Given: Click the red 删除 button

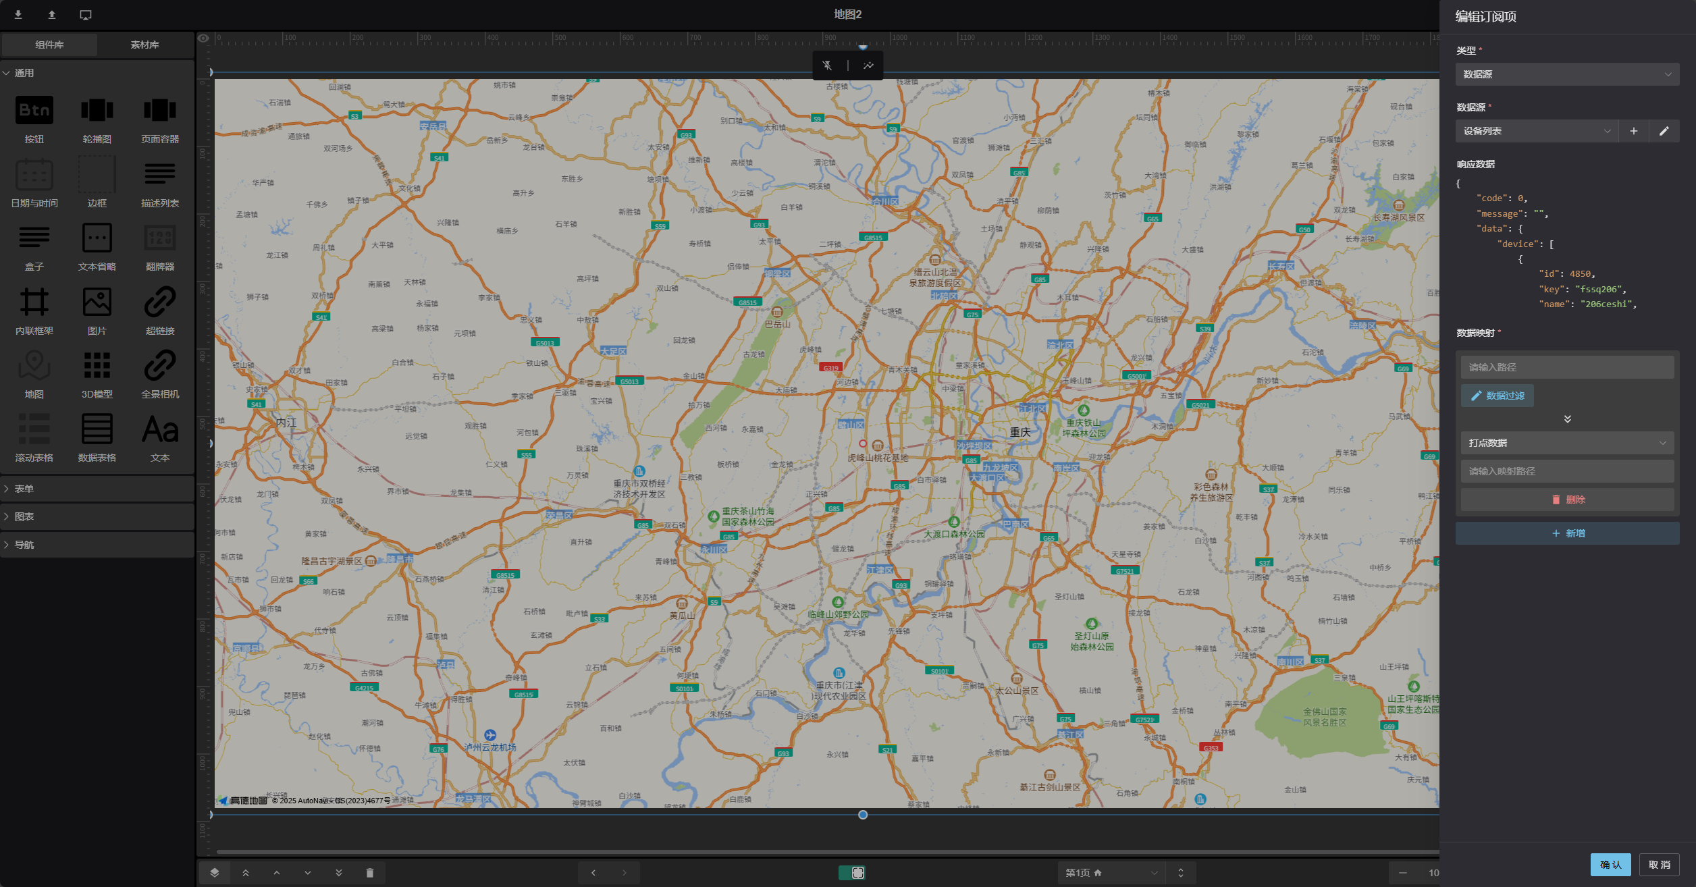Looking at the screenshot, I should point(1567,500).
